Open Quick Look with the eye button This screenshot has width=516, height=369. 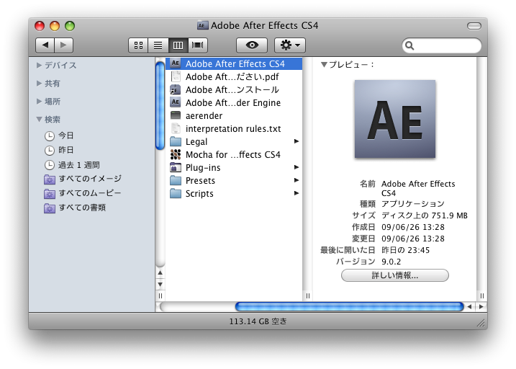point(252,45)
